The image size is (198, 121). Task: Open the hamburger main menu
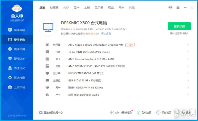coord(178,8)
